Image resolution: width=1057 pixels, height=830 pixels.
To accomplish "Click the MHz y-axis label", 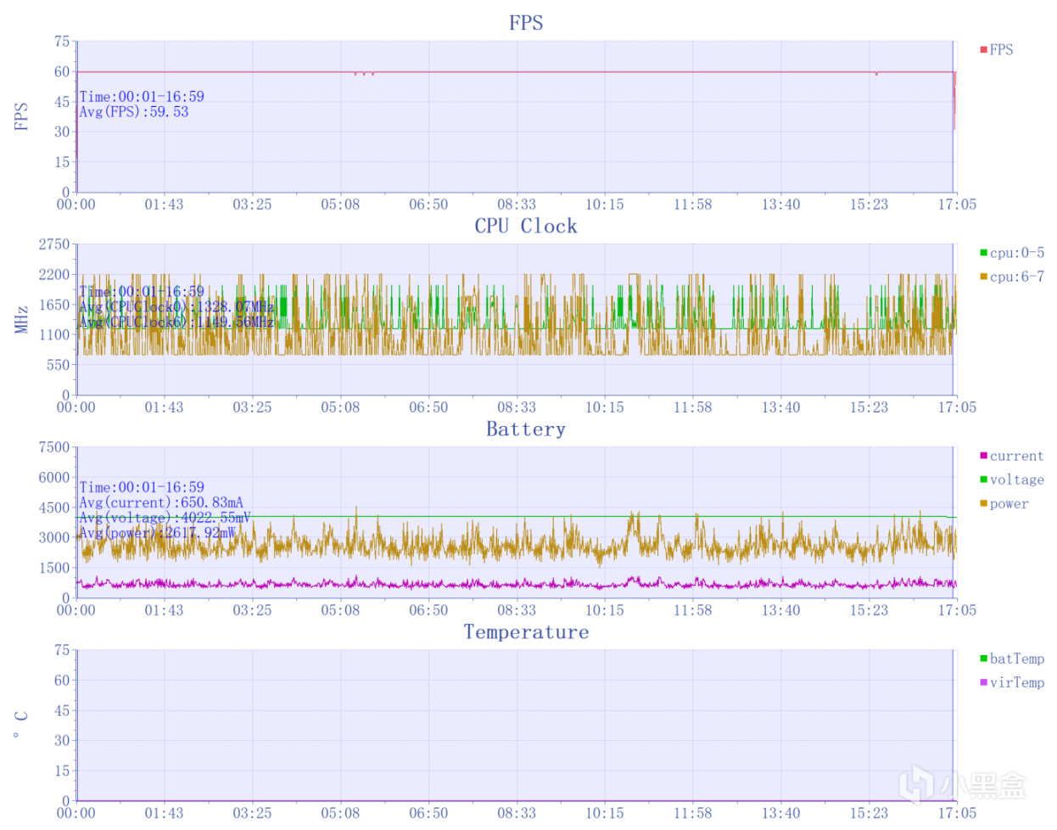I will [x=21, y=319].
